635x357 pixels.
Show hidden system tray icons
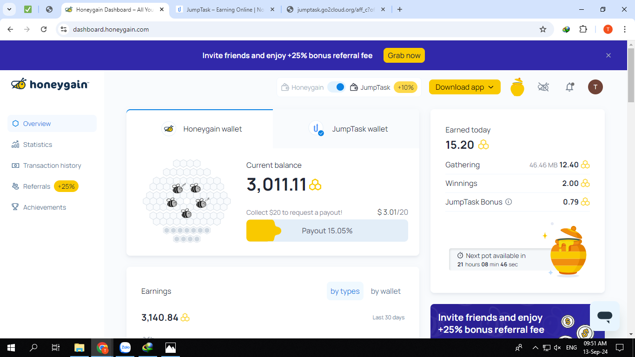click(x=535, y=347)
